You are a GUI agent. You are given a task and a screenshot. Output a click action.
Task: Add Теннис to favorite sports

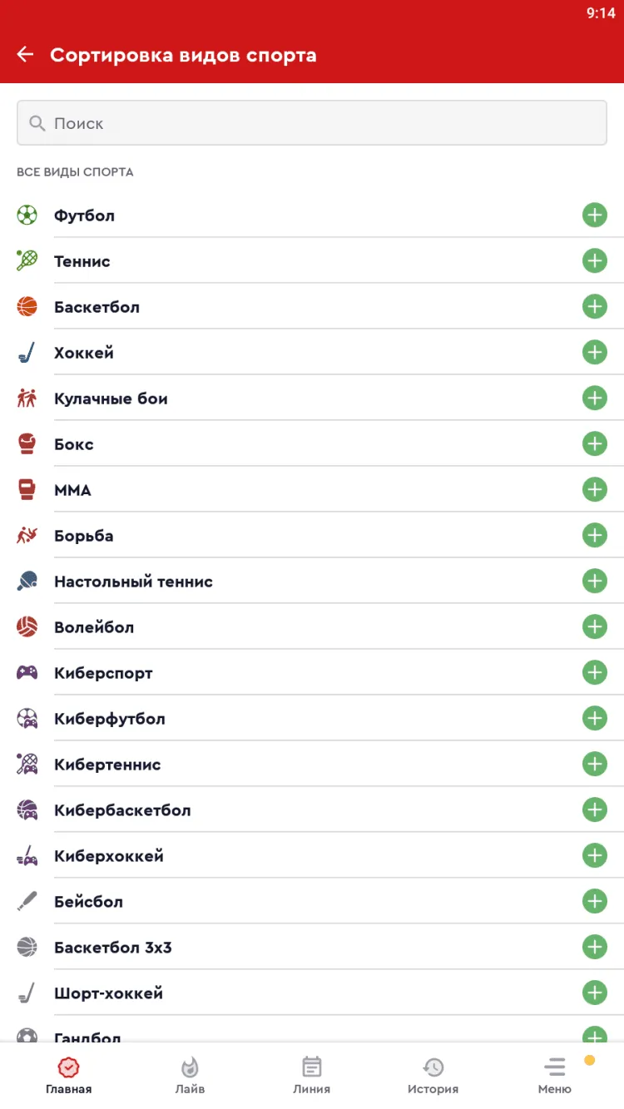click(594, 261)
